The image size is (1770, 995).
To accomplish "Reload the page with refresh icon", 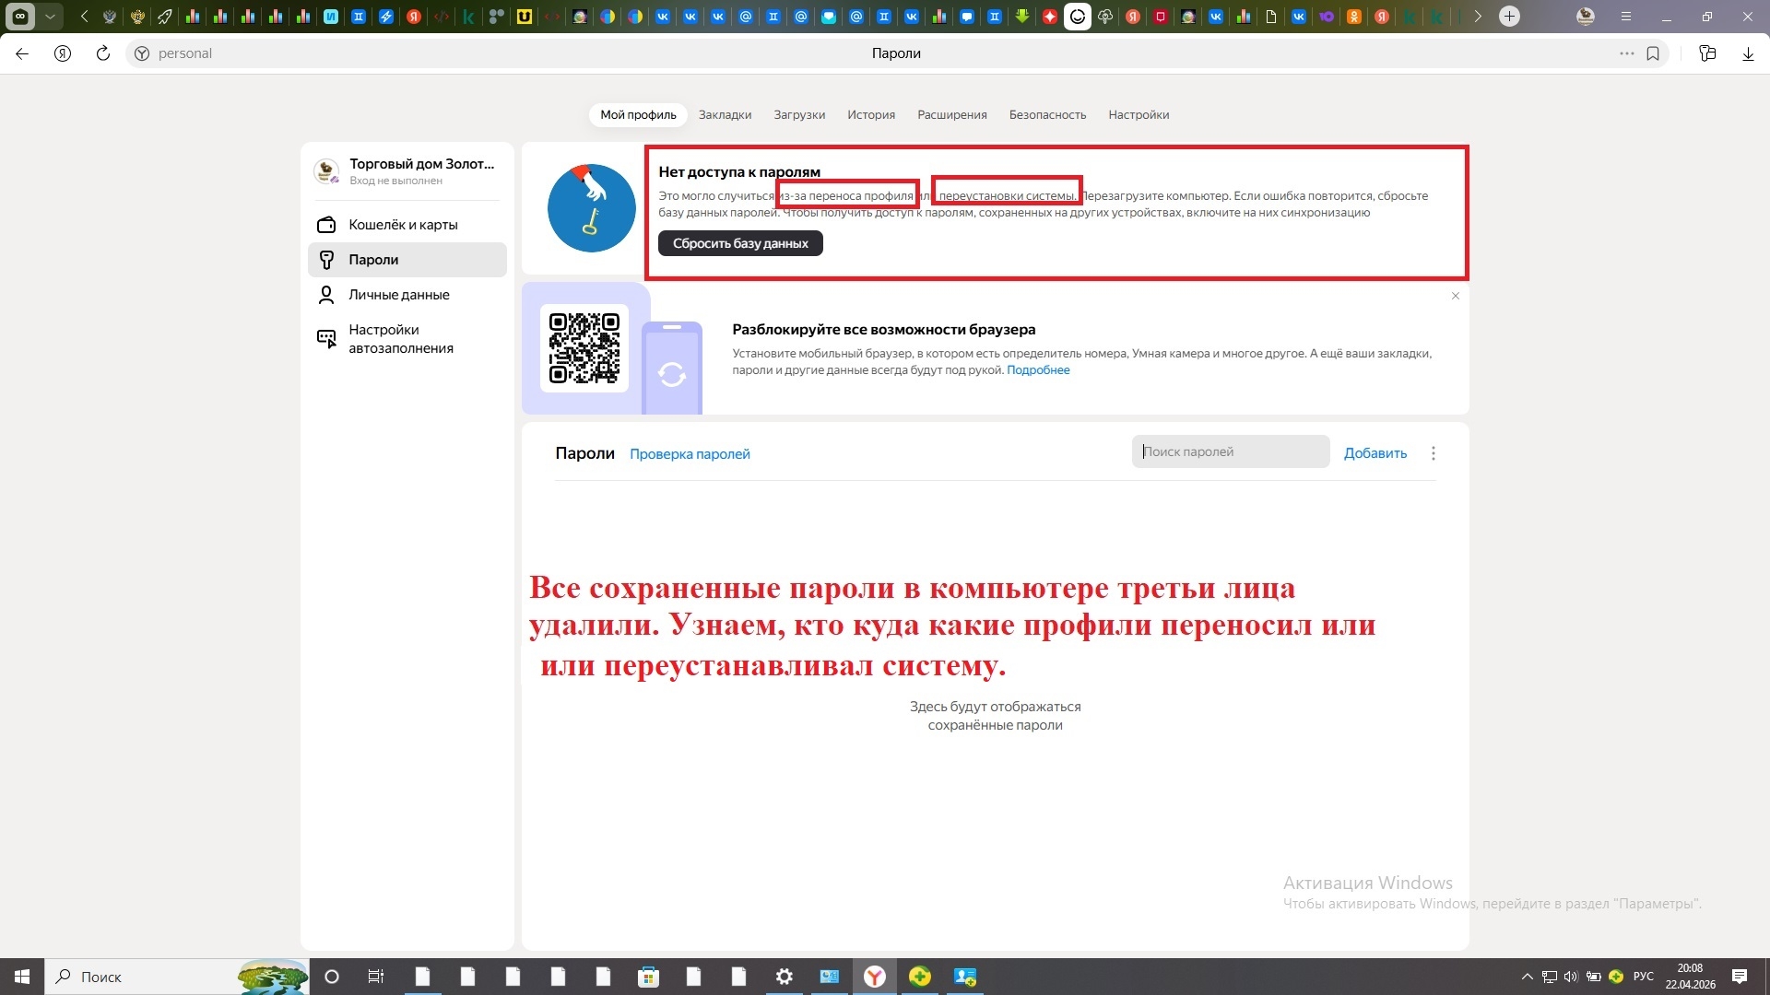I will (103, 53).
